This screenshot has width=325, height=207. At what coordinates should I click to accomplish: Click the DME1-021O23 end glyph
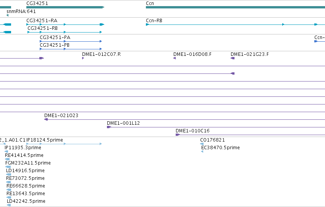click(x=46, y=119)
